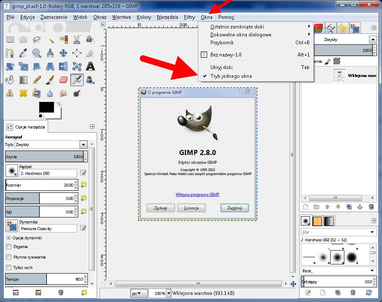Swap foreground and background colors
Viewport: 382px width, 302px height.
59,104
